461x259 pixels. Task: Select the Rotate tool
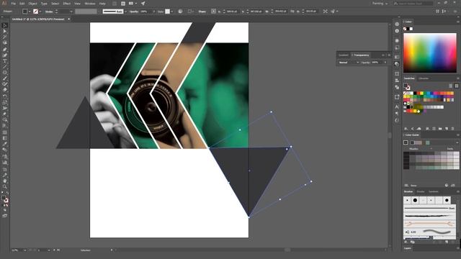(5, 96)
